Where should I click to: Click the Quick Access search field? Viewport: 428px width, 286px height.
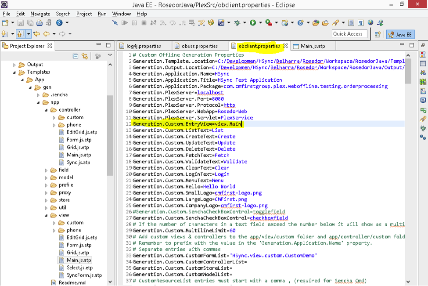pyautogui.click(x=349, y=34)
